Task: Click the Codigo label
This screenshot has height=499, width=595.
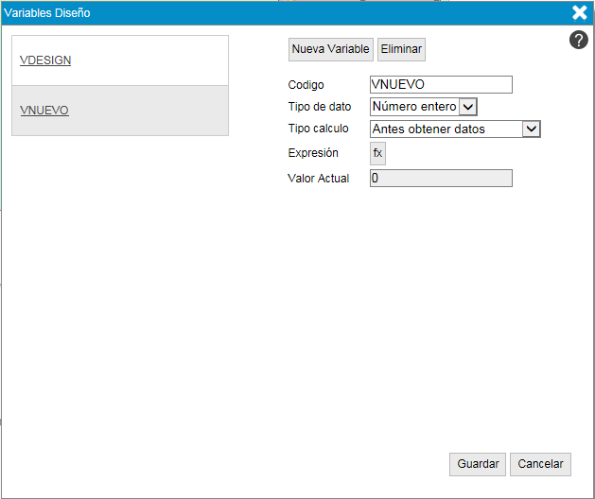Action: (306, 85)
